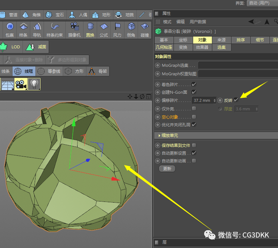Open the 效果器 effectors tab
278x248 pixels.
(202, 47)
